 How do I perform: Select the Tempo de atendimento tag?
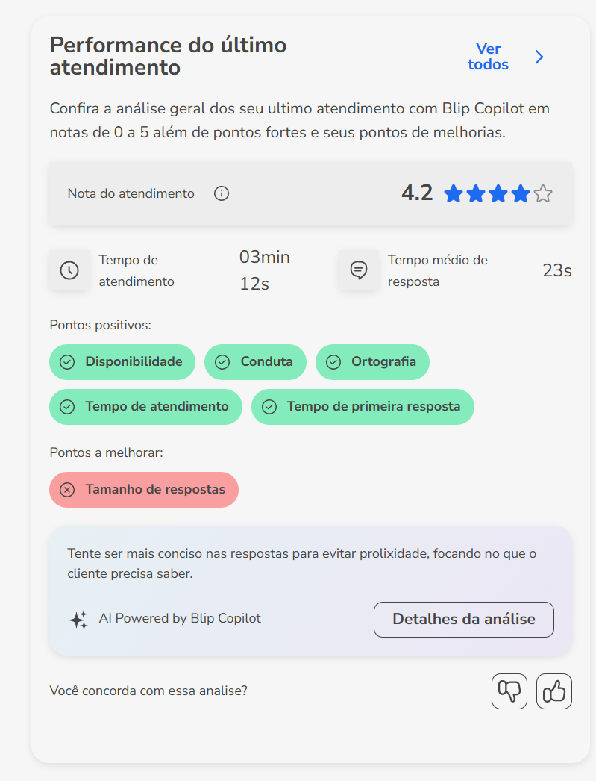click(x=145, y=407)
